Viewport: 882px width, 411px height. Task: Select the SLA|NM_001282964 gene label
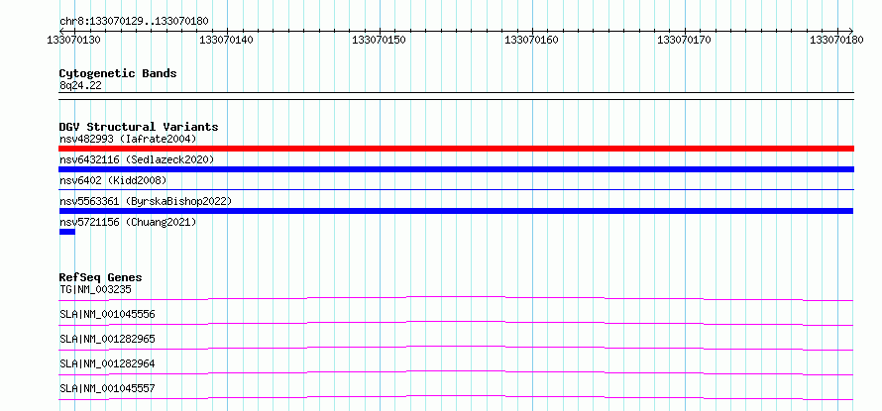point(107,363)
